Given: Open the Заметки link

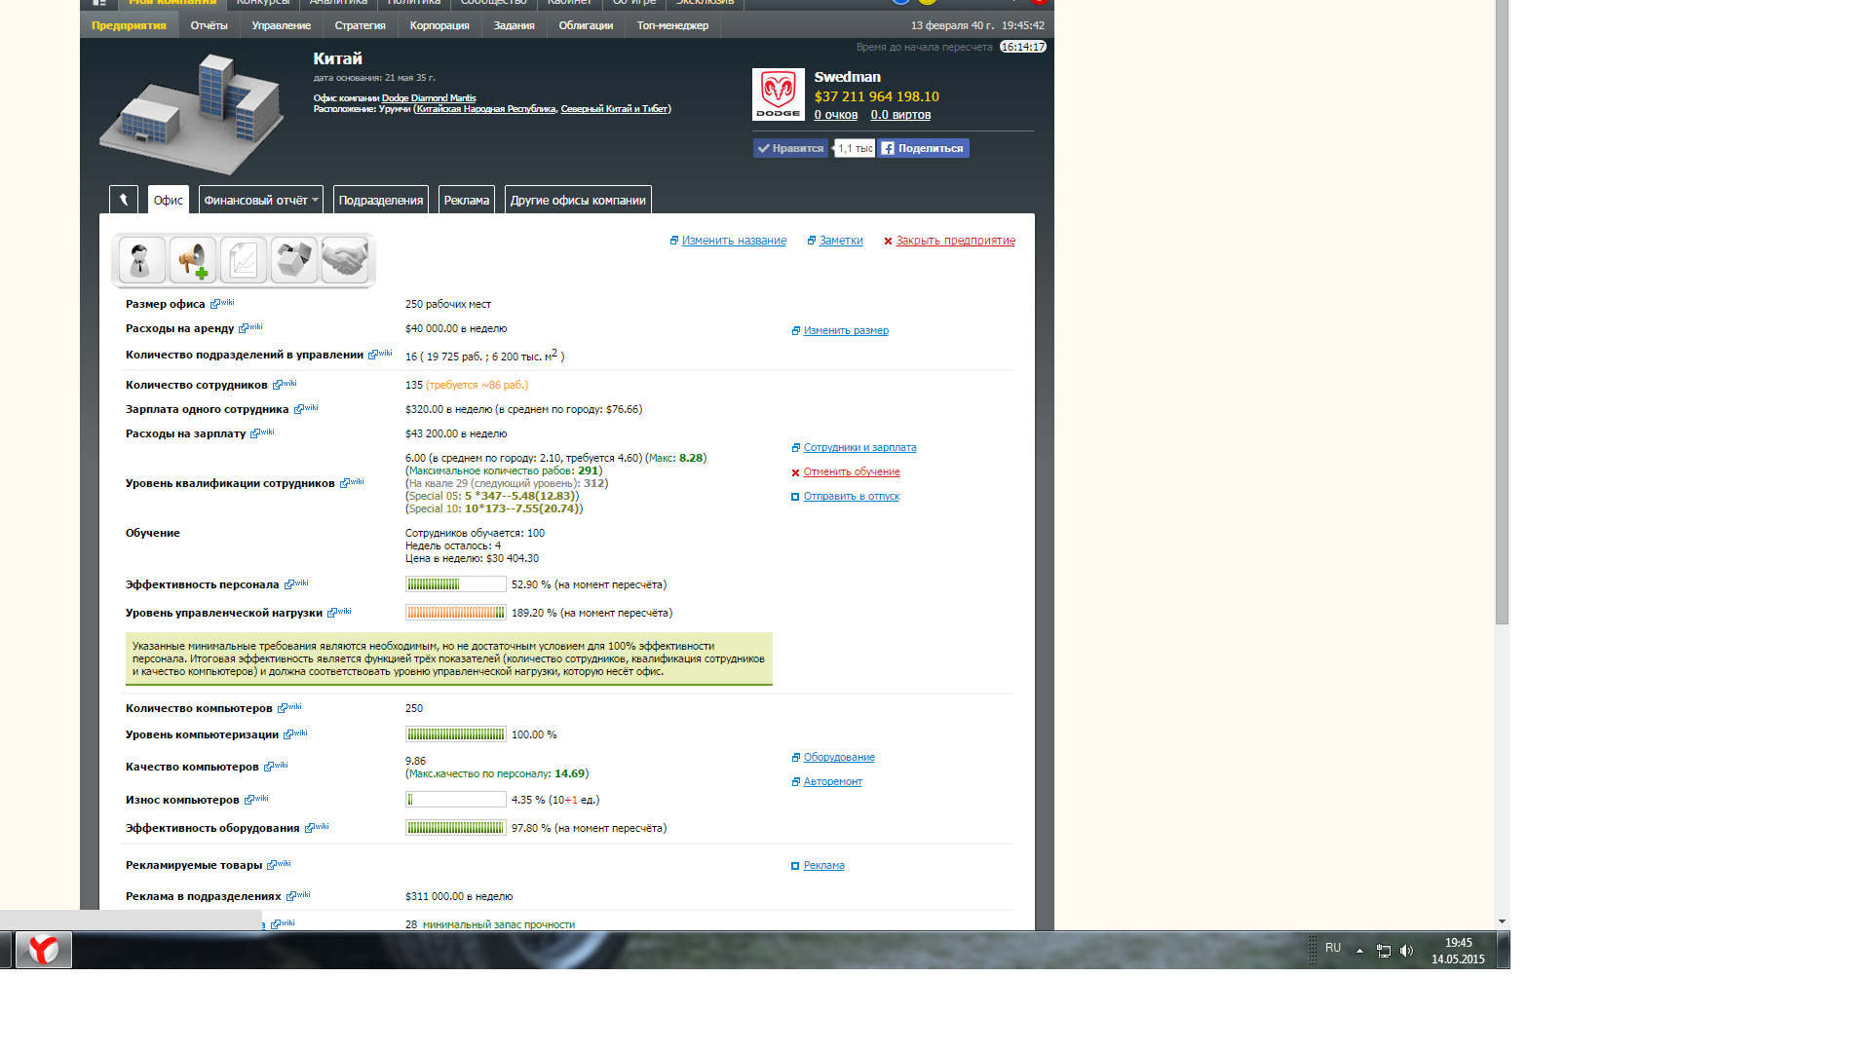Looking at the screenshot, I should point(841,241).
